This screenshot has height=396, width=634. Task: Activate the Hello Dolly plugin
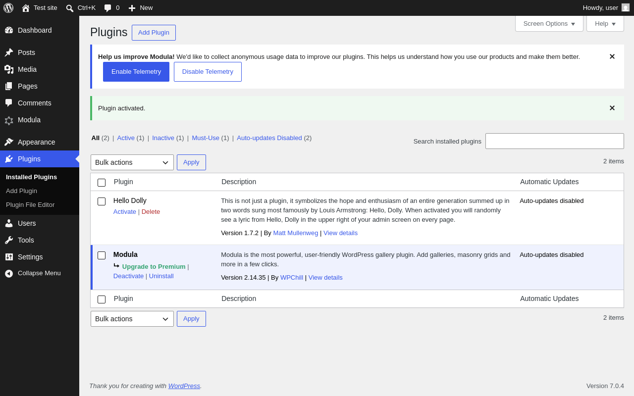point(125,212)
